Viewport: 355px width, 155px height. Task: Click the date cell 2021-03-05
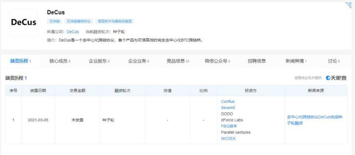coord(38,120)
